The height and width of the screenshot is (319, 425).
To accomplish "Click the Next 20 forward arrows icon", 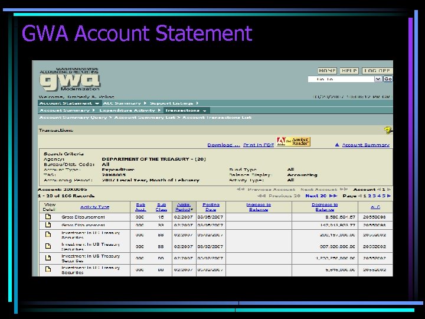I will [x=333, y=196].
